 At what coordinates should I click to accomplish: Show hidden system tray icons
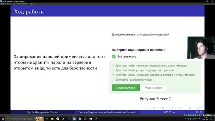click(185, 119)
